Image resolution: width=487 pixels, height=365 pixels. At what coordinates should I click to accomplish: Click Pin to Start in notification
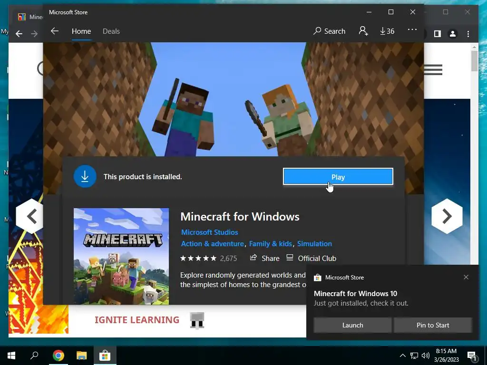pos(433,325)
